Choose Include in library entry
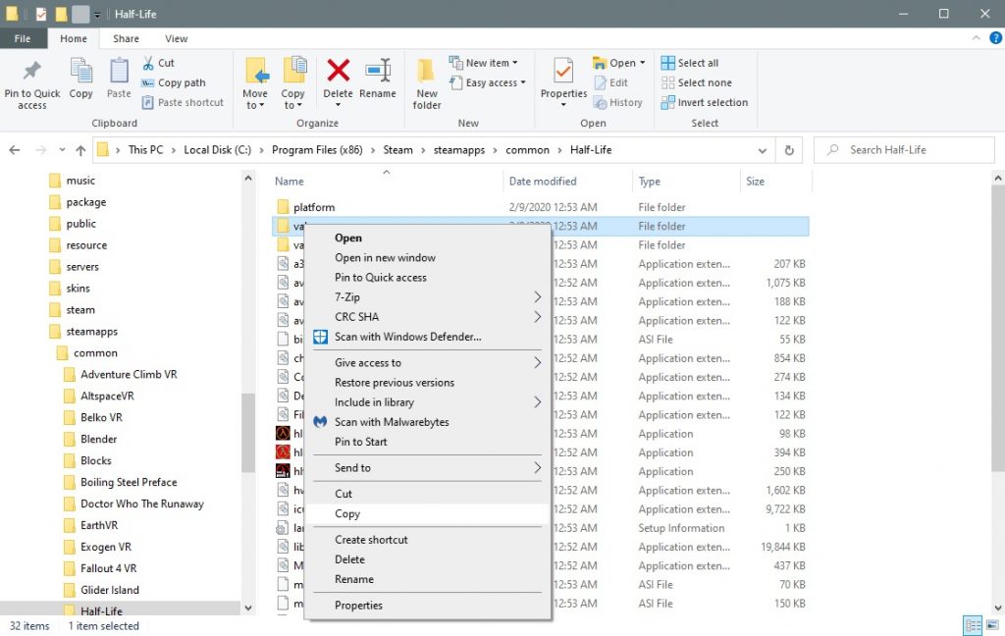 pos(428,402)
